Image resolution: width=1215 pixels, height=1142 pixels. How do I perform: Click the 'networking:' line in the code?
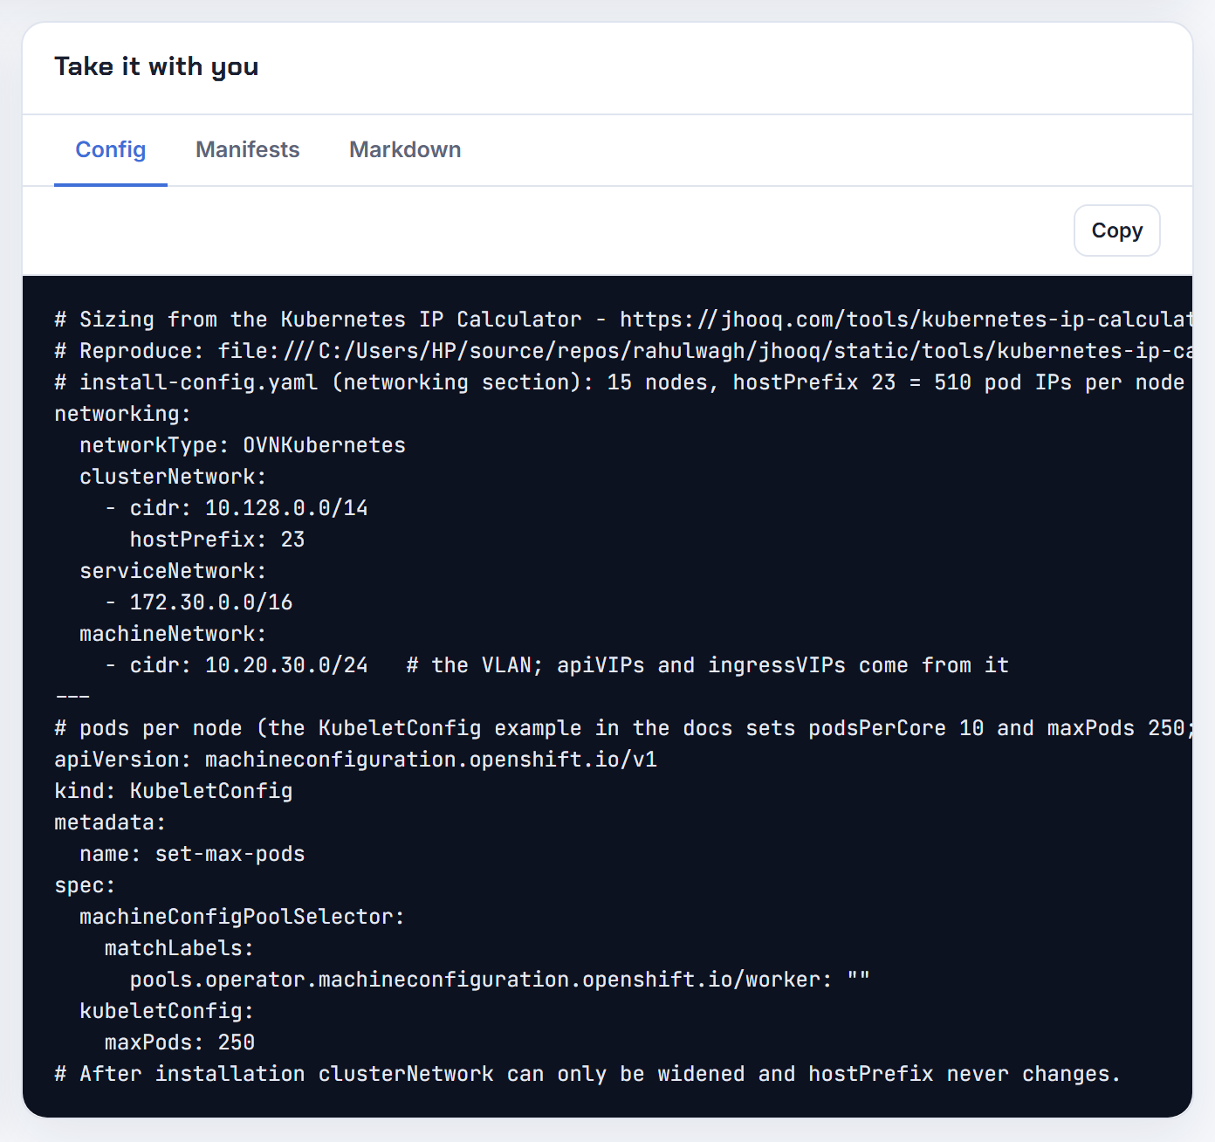123,414
